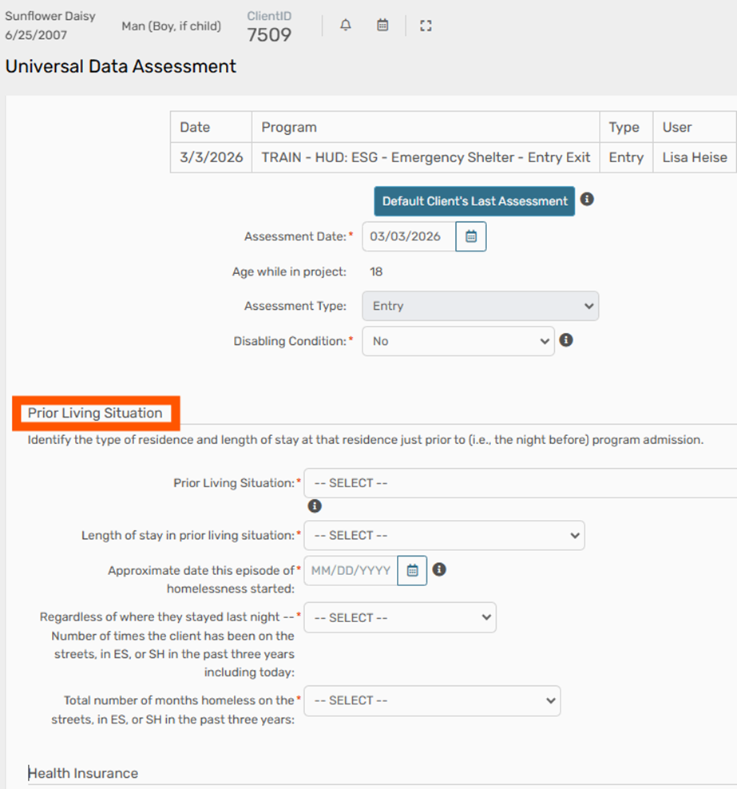Click info icon beside homelessness start date
This screenshot has height=789, width=737.
(x=439, y=569)
